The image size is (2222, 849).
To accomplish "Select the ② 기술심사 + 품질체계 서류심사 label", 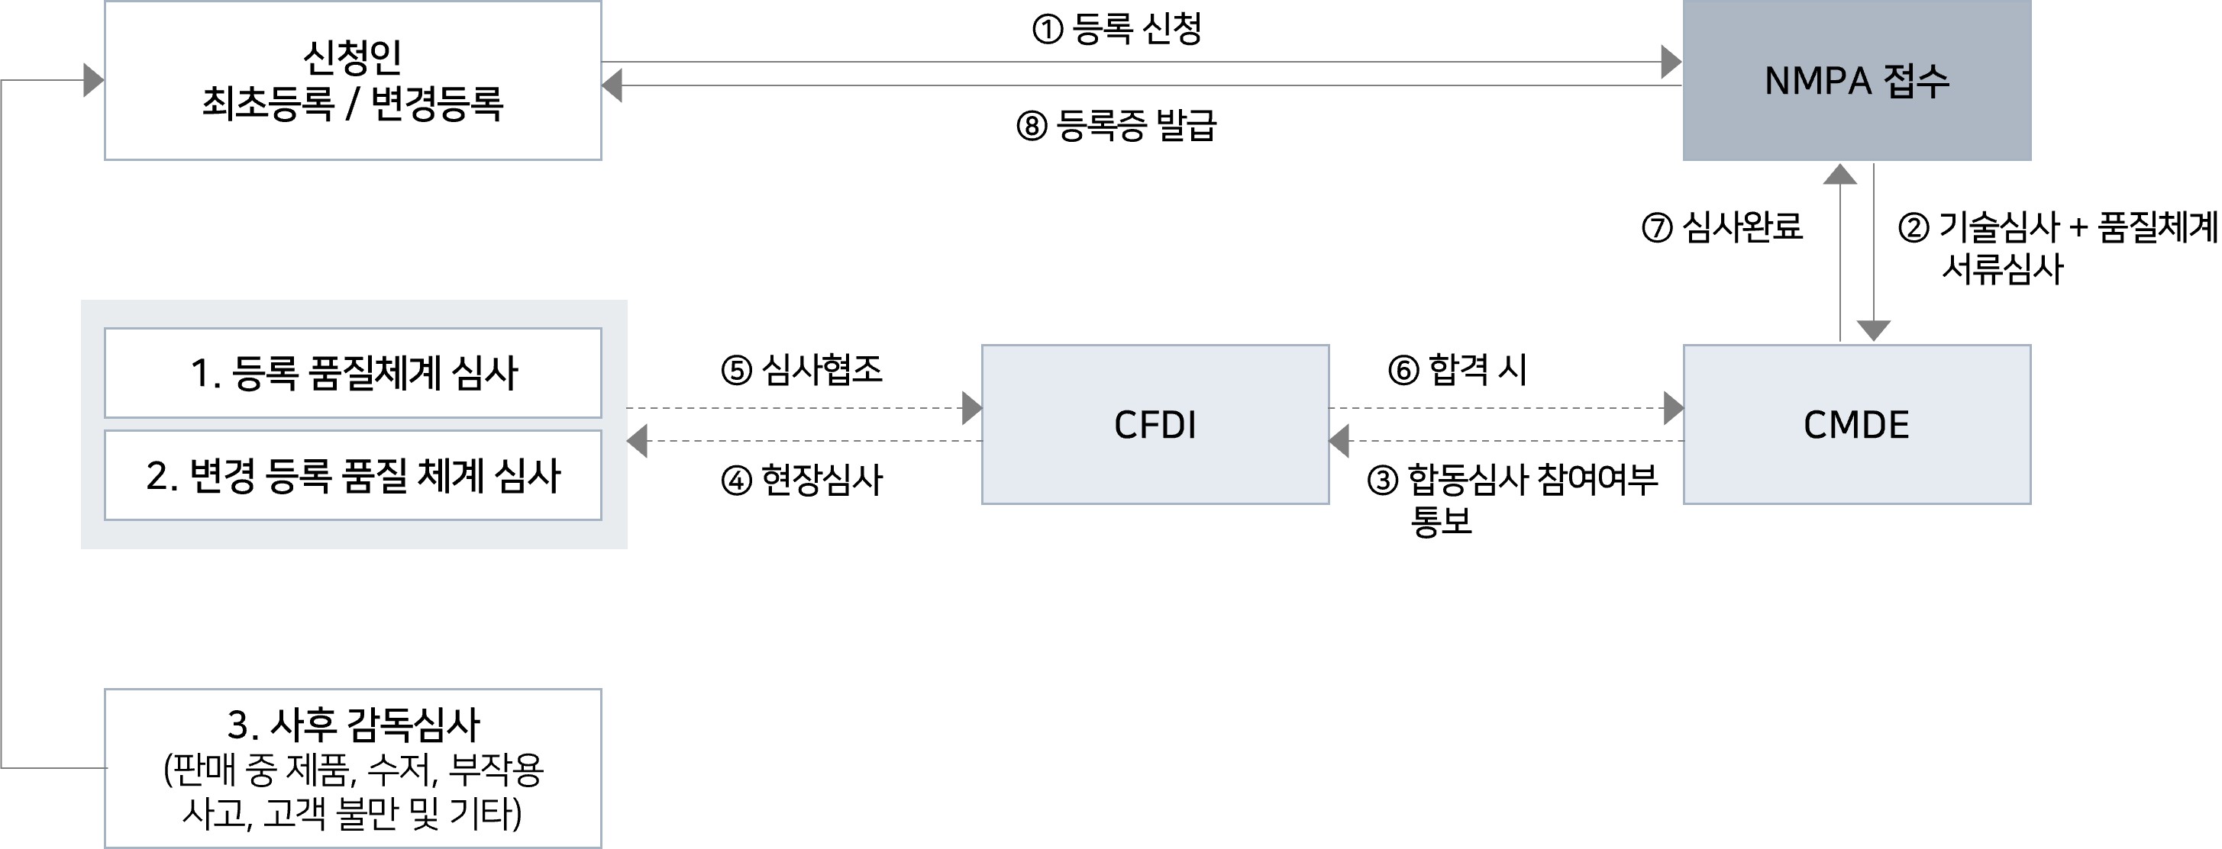I will coord(2057,247).
